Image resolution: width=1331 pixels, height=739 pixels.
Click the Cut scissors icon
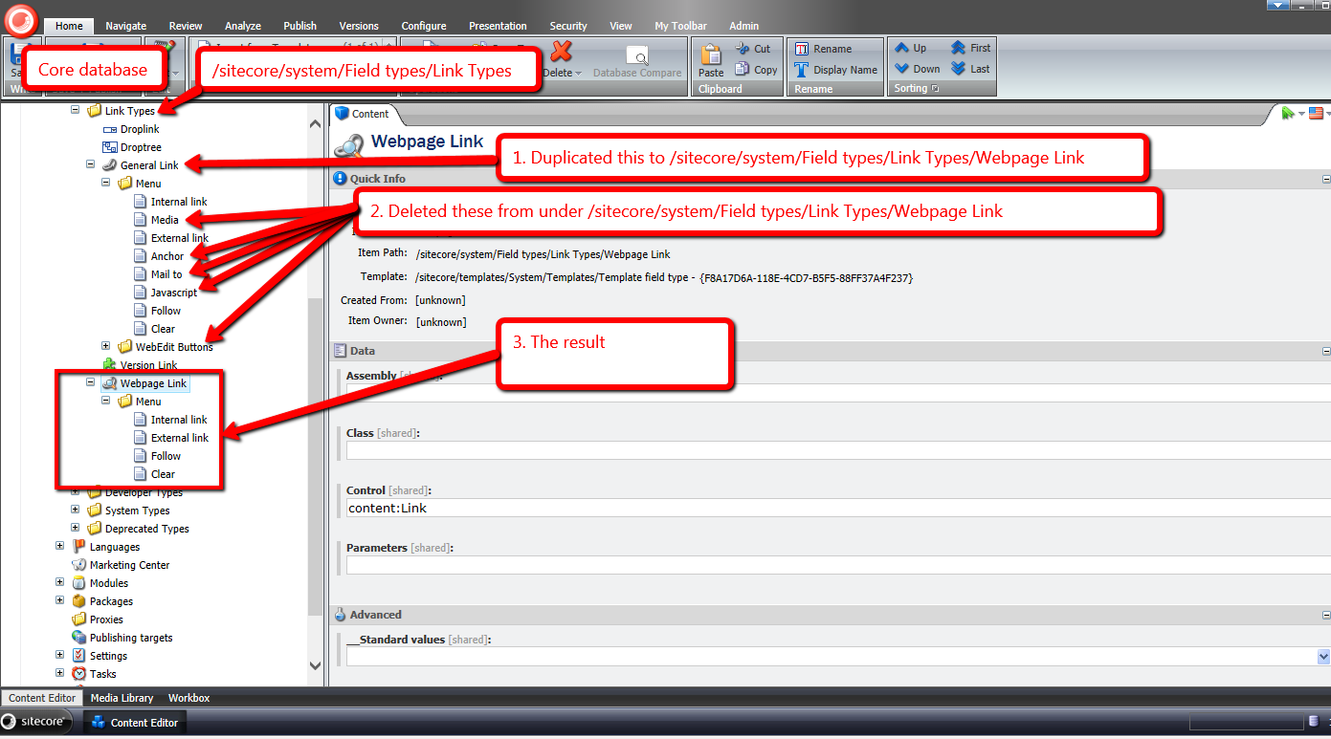743,49
